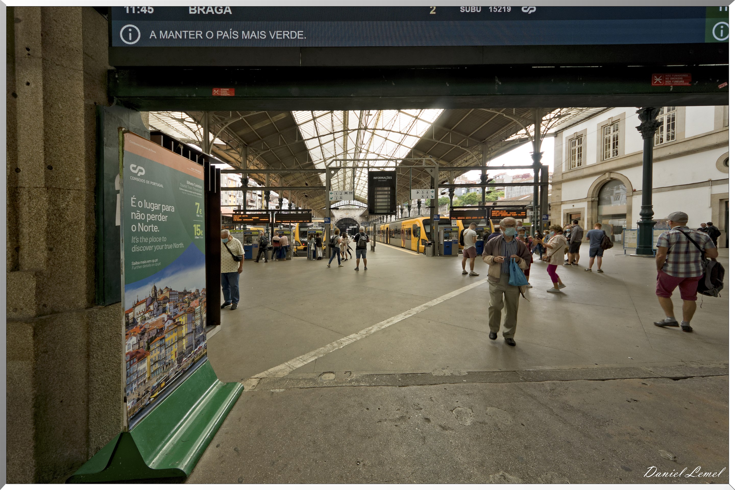The width and height of the screenshot is (735, 490).
Task: Click the BRAGA destination text
Action: click(x=210, y=10)
